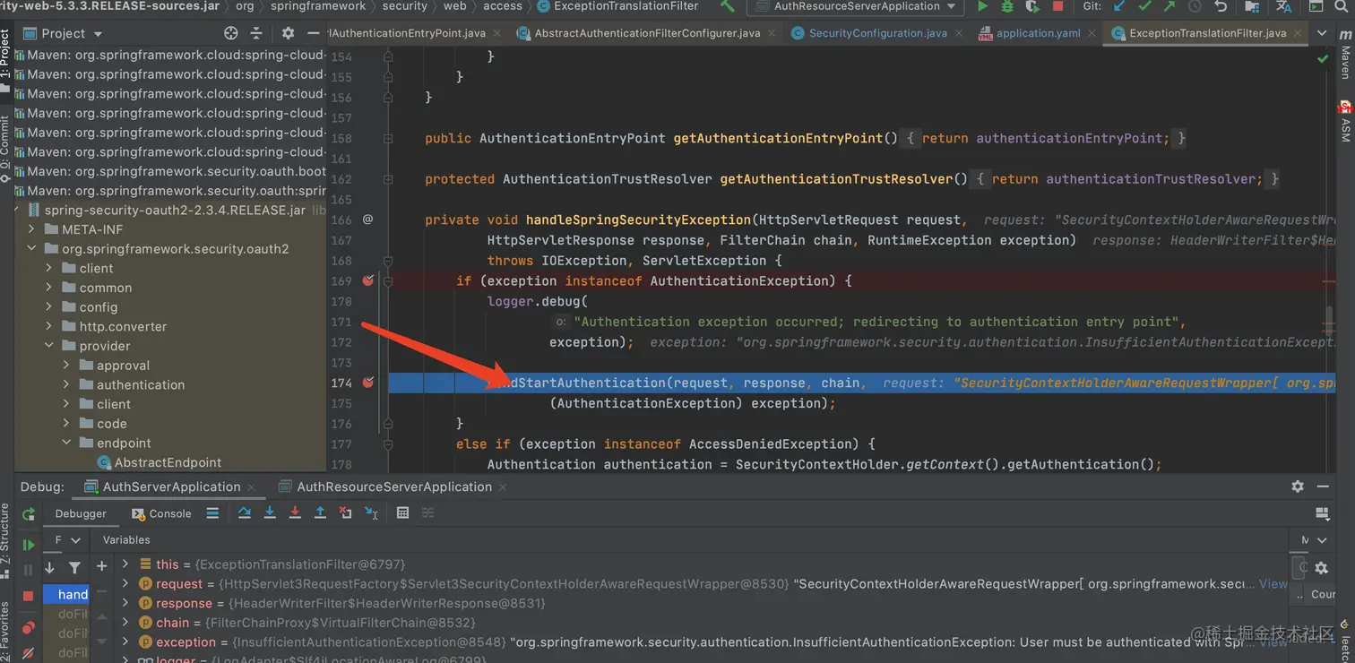The height and width of the screenshot is (663, 1355).
Task: Select the Debugger tab
Action: click(x=81, y=513)
